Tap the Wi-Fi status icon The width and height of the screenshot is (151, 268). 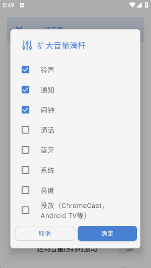click(x=133, y=5)
